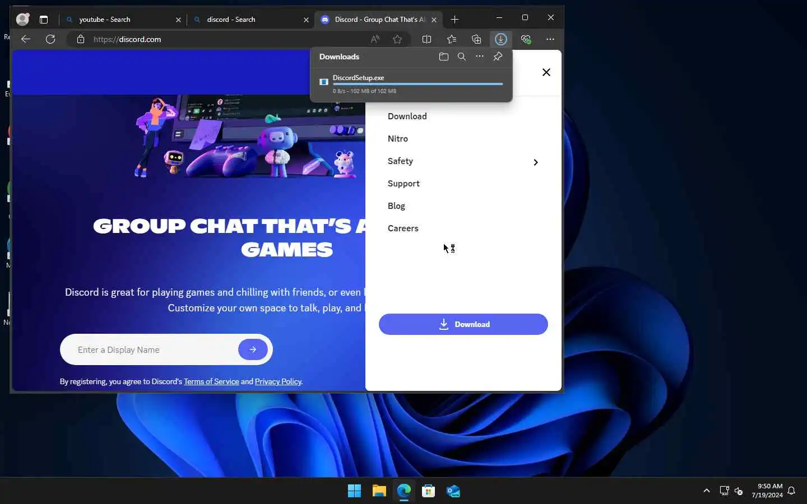Expand the Safety submenu chevron

point(536,162)
